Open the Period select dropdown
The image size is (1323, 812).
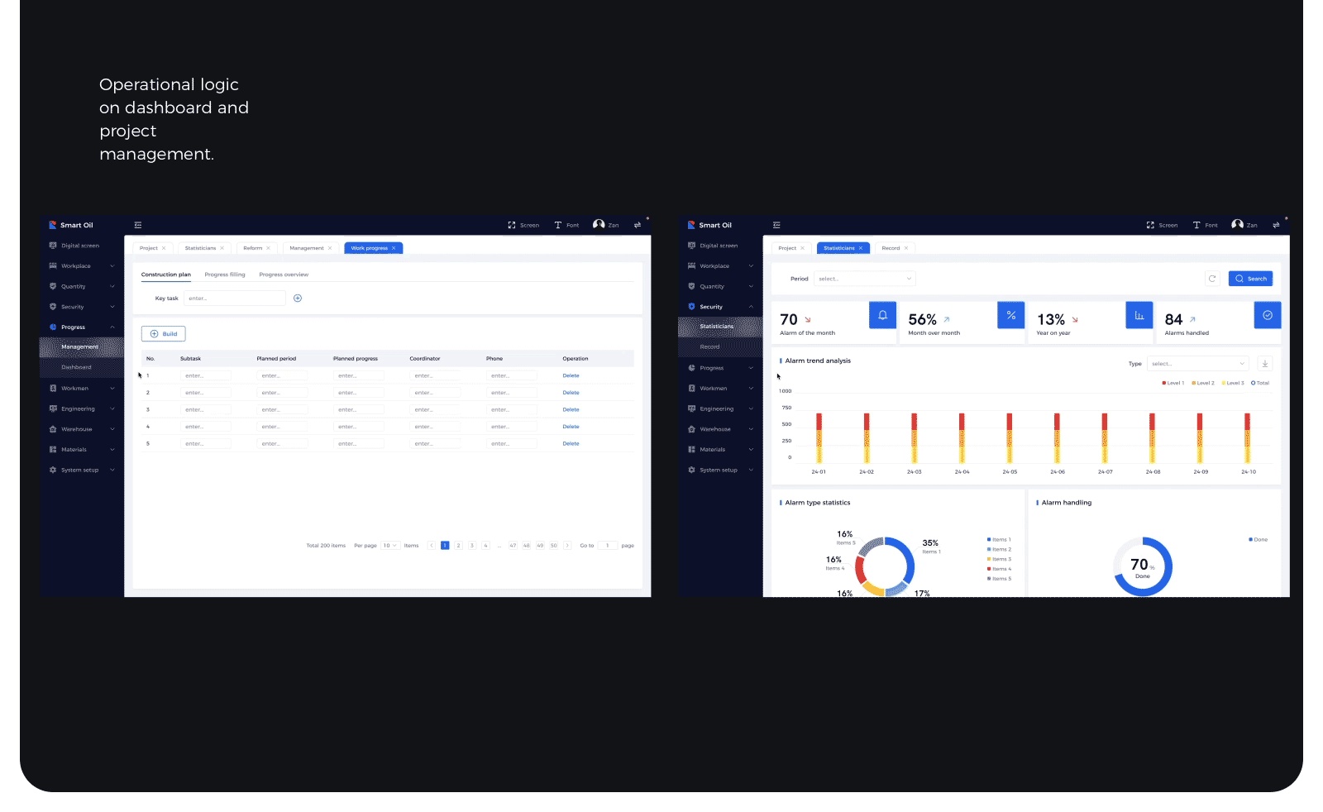point(865,279)
